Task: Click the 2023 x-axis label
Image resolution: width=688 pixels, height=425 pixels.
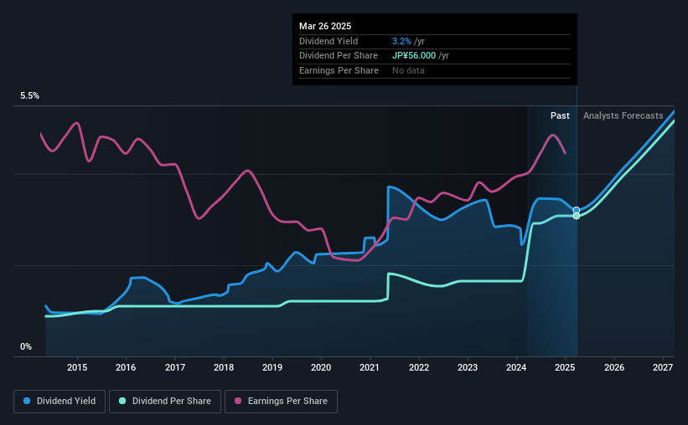Action: click(x=468, y=367)
